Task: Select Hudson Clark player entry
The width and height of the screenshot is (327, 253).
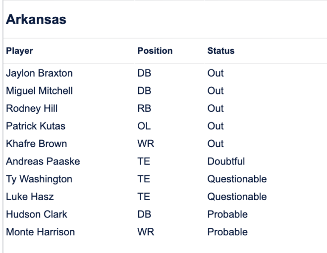Action: [37, 214]
